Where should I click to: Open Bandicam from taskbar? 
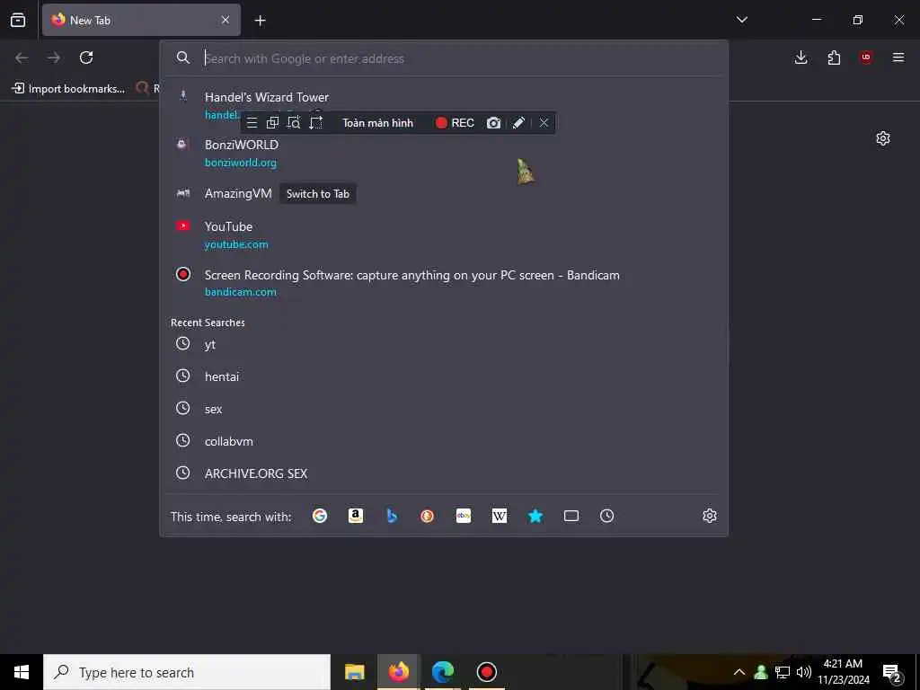[x=486, y=672]
